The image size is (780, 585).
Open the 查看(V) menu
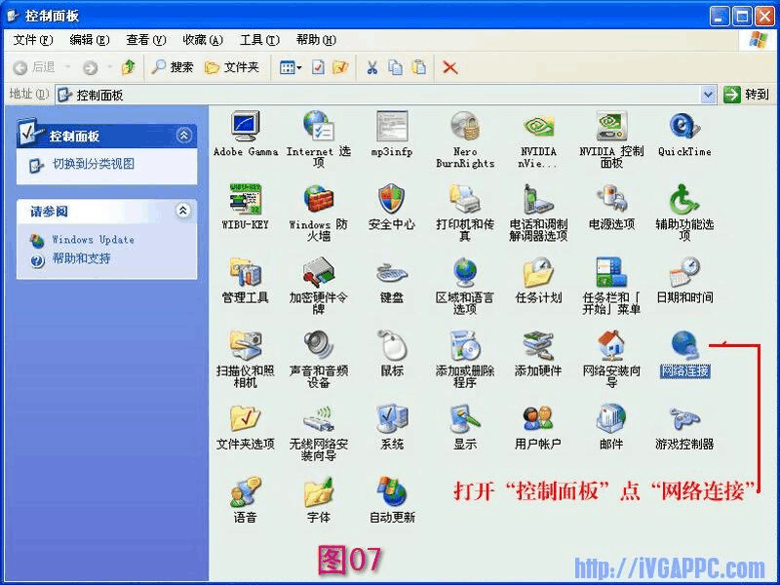click(x=145, y=40)
